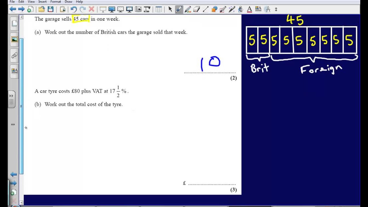Click the vertical scrollbar up arrow

pos(21,17)
